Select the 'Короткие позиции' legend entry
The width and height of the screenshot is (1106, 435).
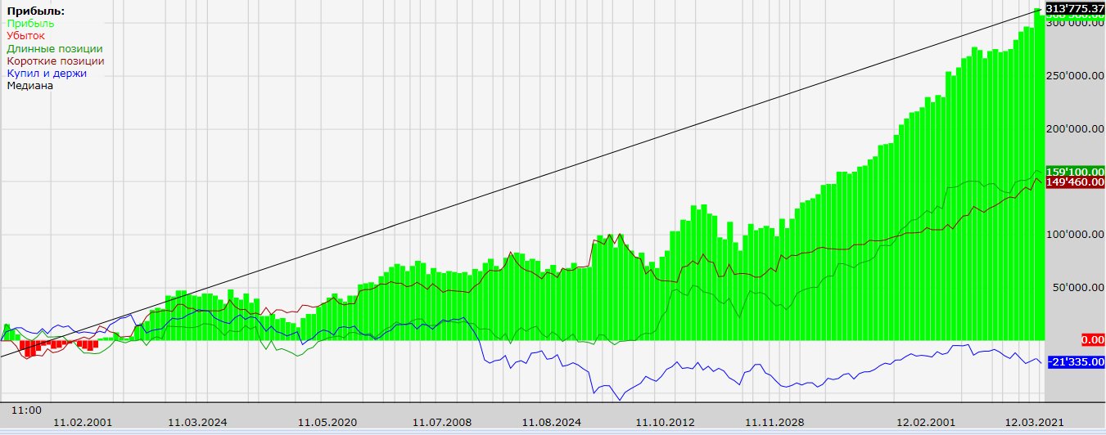(55, 61)
